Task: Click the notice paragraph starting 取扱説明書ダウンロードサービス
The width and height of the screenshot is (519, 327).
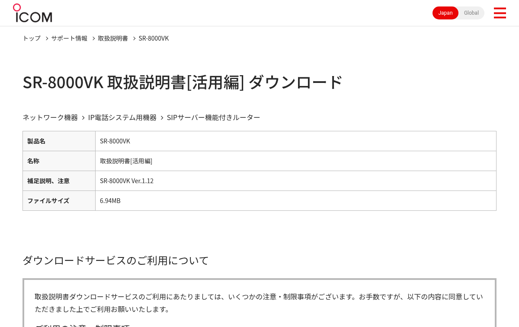Action: point(259,303)
